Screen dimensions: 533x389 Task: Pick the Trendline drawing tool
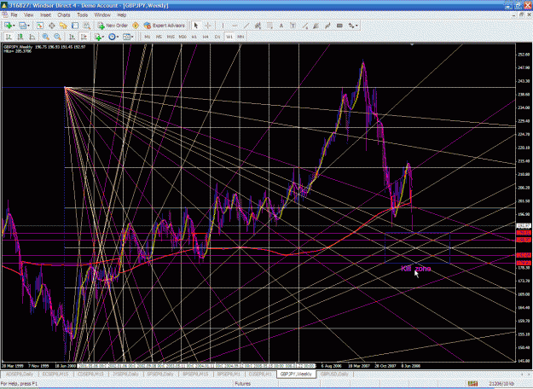pyautogui.click(x=246, y=26)
